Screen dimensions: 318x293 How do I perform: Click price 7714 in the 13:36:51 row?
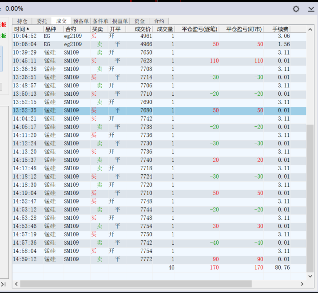146,77
